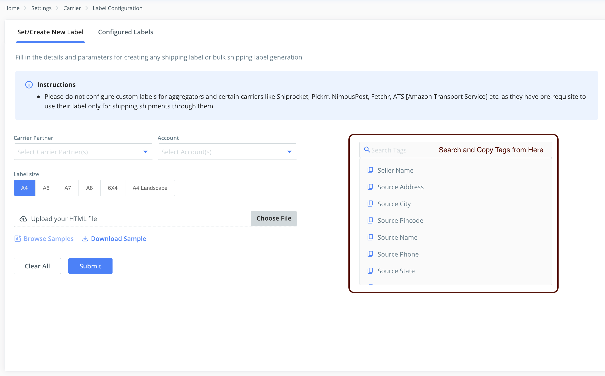Copy the Source Address tag icon

click(x=370, y=187)
